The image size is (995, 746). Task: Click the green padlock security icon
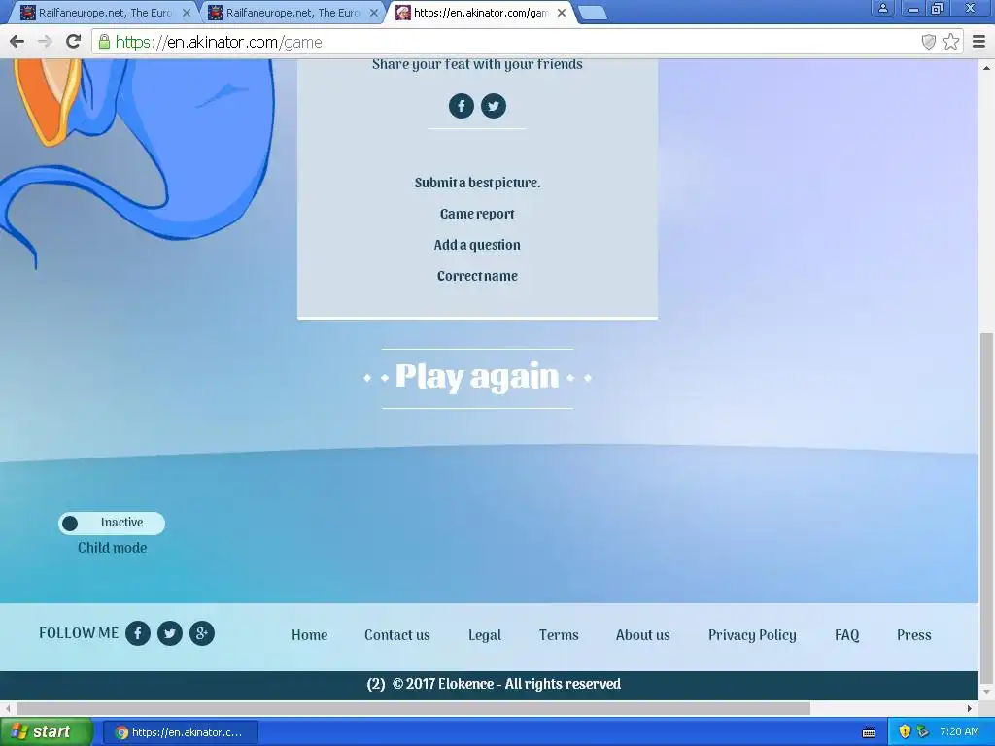click(104, 42)
